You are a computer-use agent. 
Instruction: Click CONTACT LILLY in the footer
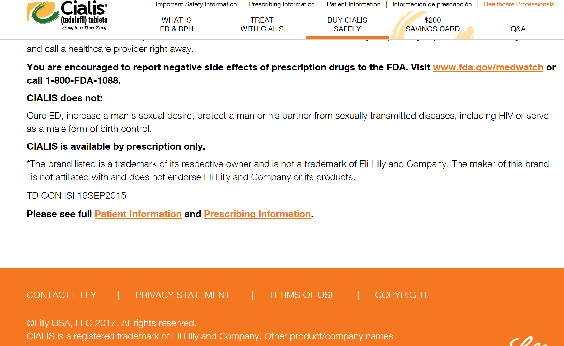pos(62,295)
